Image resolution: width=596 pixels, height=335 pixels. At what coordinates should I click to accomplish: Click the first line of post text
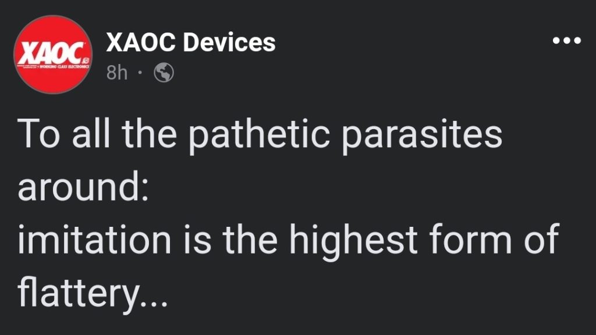point(260,135)
